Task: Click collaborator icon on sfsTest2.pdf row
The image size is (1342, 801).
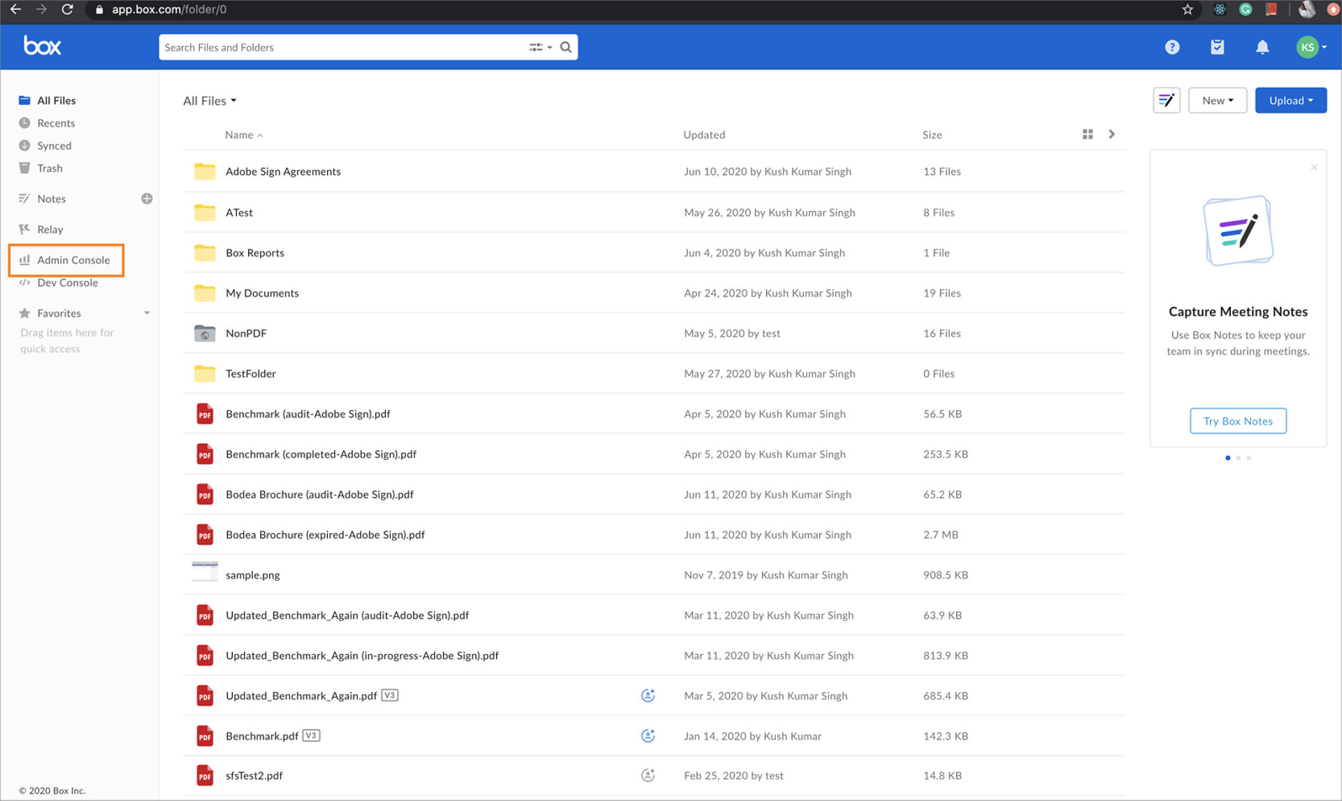Action: [648, 775]
